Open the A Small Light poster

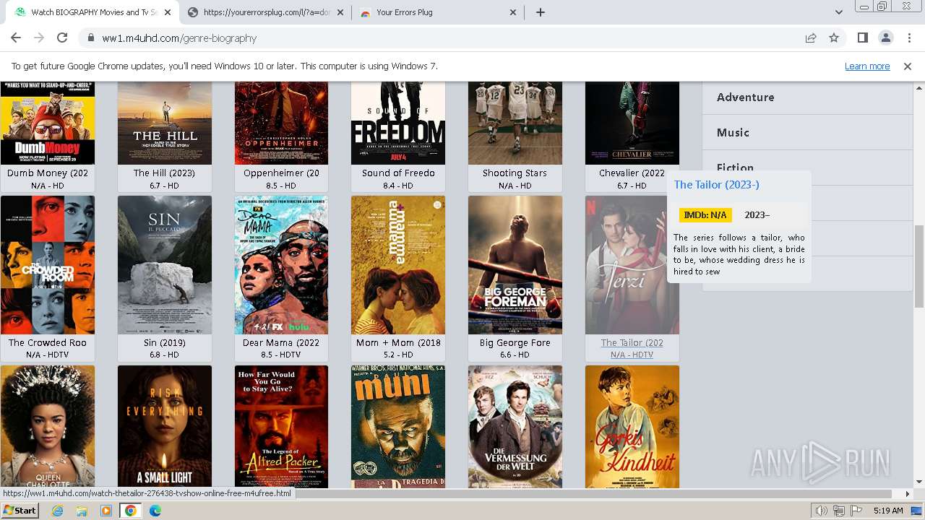tap(165, 427)
